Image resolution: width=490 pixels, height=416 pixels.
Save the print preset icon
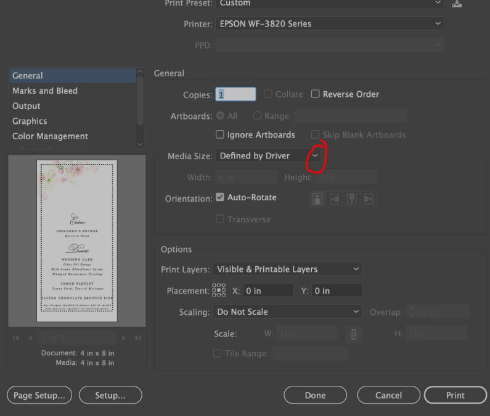point(457,4)
